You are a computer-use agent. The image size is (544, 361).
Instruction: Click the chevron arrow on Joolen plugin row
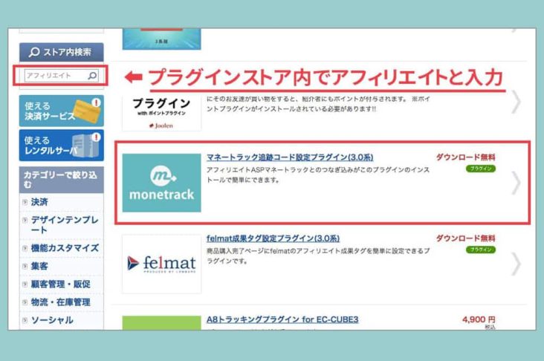(517, 103)
